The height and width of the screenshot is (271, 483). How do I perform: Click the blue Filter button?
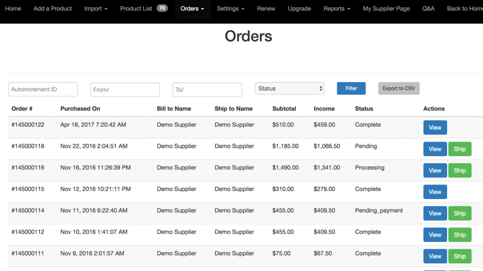click(x=351, y=88)
